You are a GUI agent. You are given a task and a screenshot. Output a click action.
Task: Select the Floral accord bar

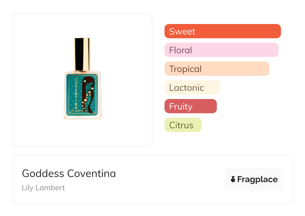pyautogui.click(x=221, y=50)
